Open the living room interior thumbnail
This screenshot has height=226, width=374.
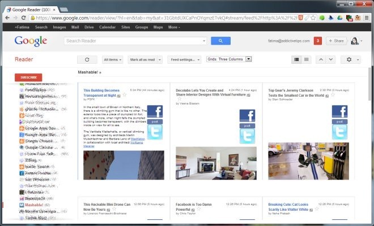tap(216, 163)
